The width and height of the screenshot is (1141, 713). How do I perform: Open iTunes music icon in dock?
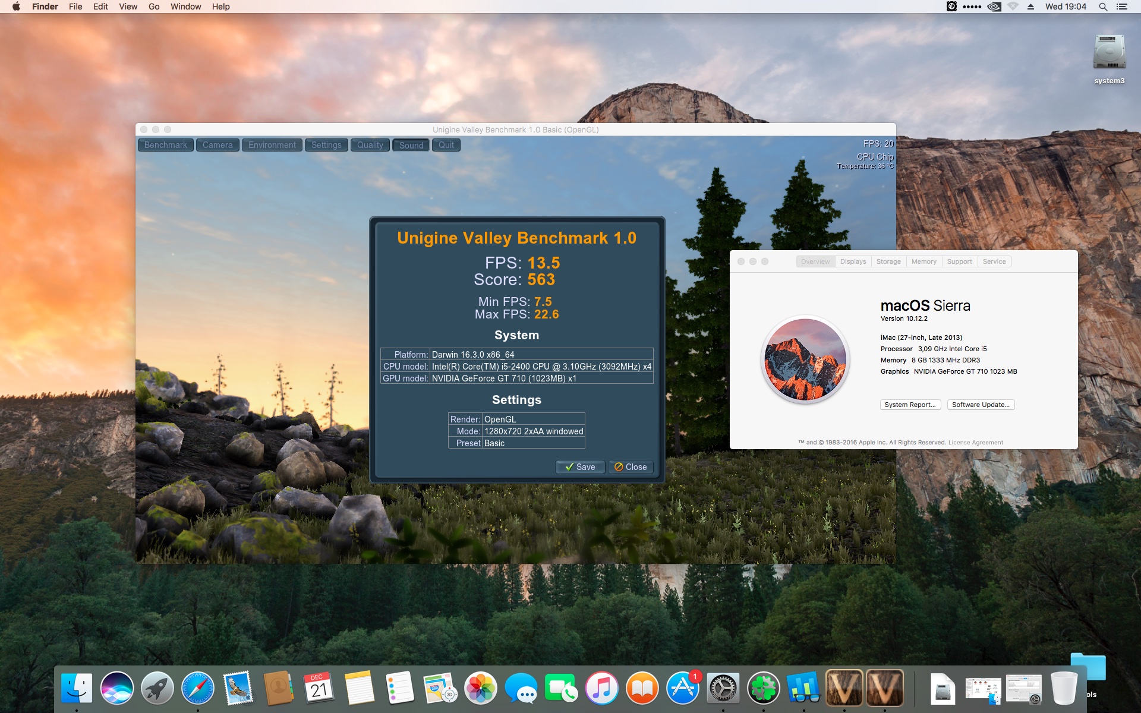pyautogui.click(x=601, y=688)
